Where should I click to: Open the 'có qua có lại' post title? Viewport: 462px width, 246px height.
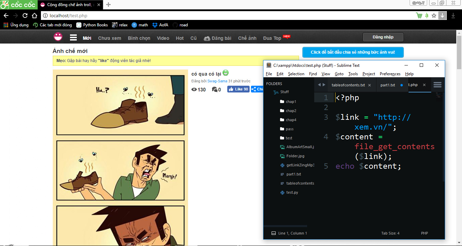[206, 74]
